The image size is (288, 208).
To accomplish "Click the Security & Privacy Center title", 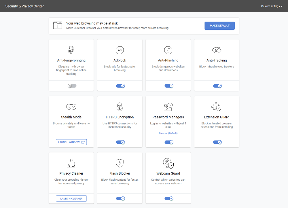I will click(x=24, y=6).
